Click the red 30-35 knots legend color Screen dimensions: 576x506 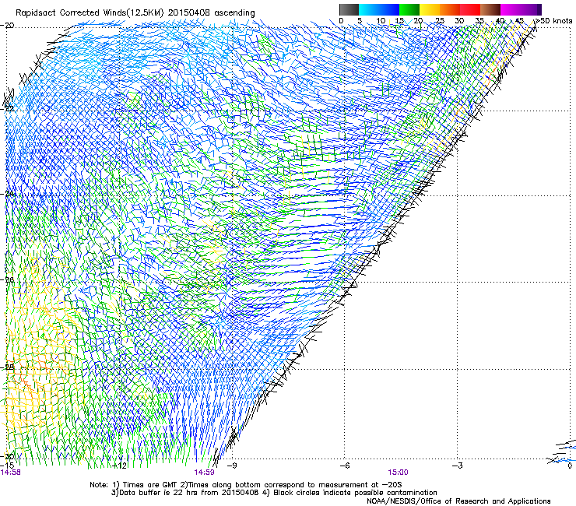point(470,9)
